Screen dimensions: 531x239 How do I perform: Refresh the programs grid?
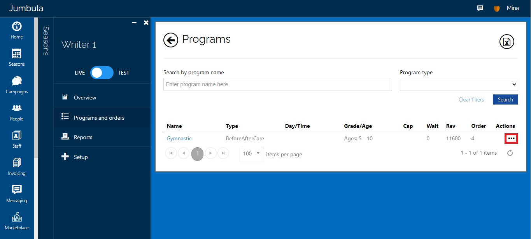click(510, 153)
